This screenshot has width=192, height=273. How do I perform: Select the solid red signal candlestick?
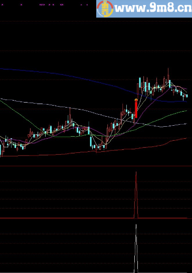pos(136,110)
